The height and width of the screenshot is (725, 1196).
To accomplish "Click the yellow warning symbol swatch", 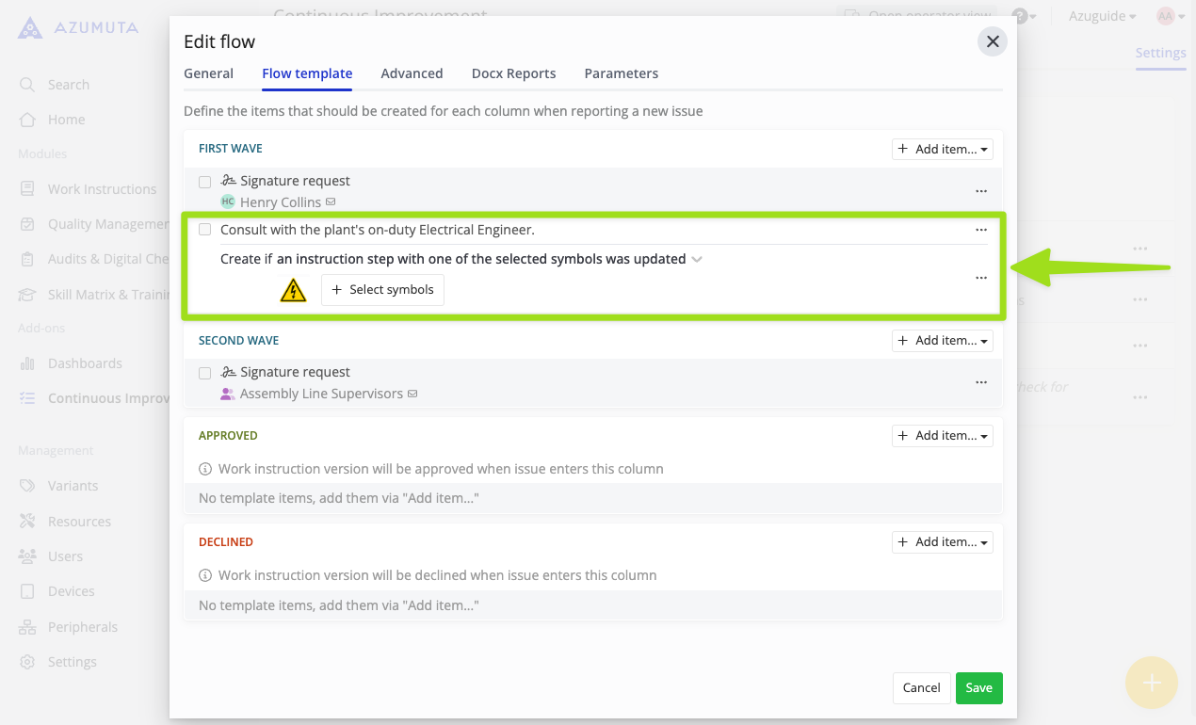I will click(x=293, y=290).
